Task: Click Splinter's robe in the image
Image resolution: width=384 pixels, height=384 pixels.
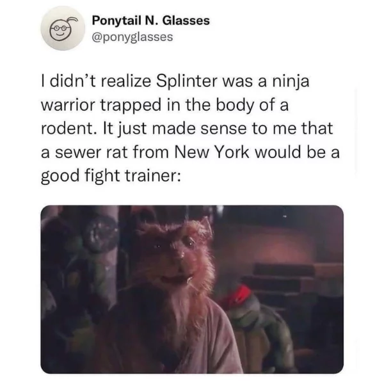Action: point(186,338)
